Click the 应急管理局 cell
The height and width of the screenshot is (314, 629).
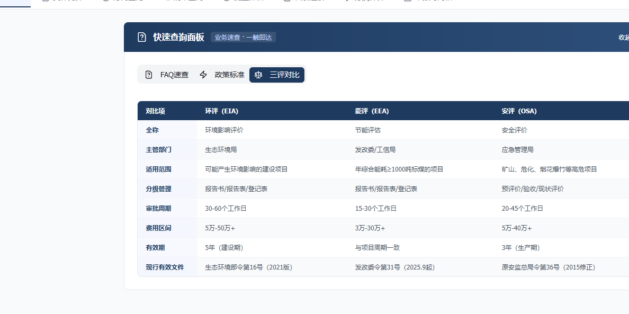tap(517, 149)
